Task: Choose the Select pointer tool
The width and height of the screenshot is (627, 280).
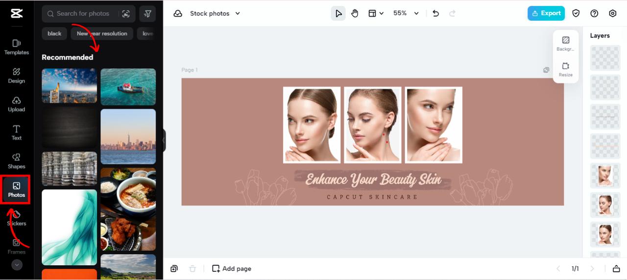Action: click(338, 14)
